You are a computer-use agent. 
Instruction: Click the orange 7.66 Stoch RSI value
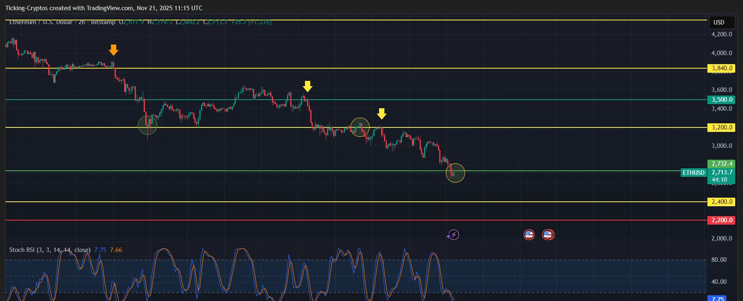[x=116, y=250]
